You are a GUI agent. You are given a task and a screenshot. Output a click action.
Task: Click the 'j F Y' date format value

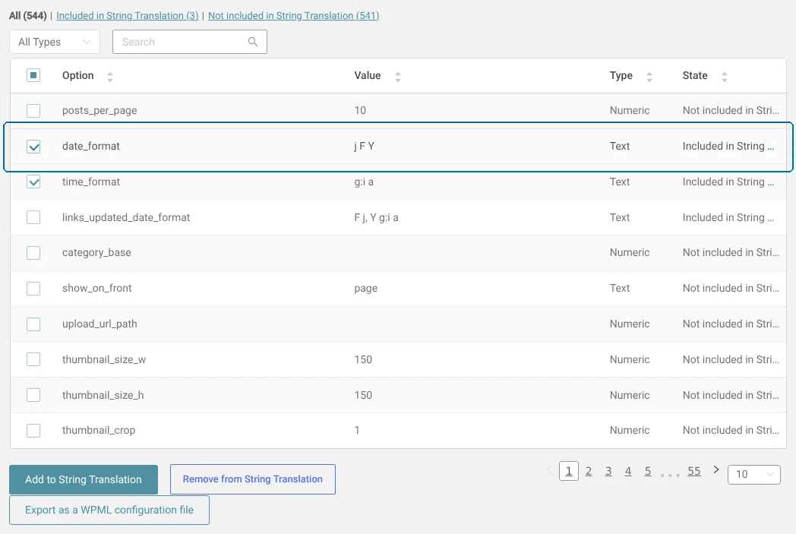364,146
